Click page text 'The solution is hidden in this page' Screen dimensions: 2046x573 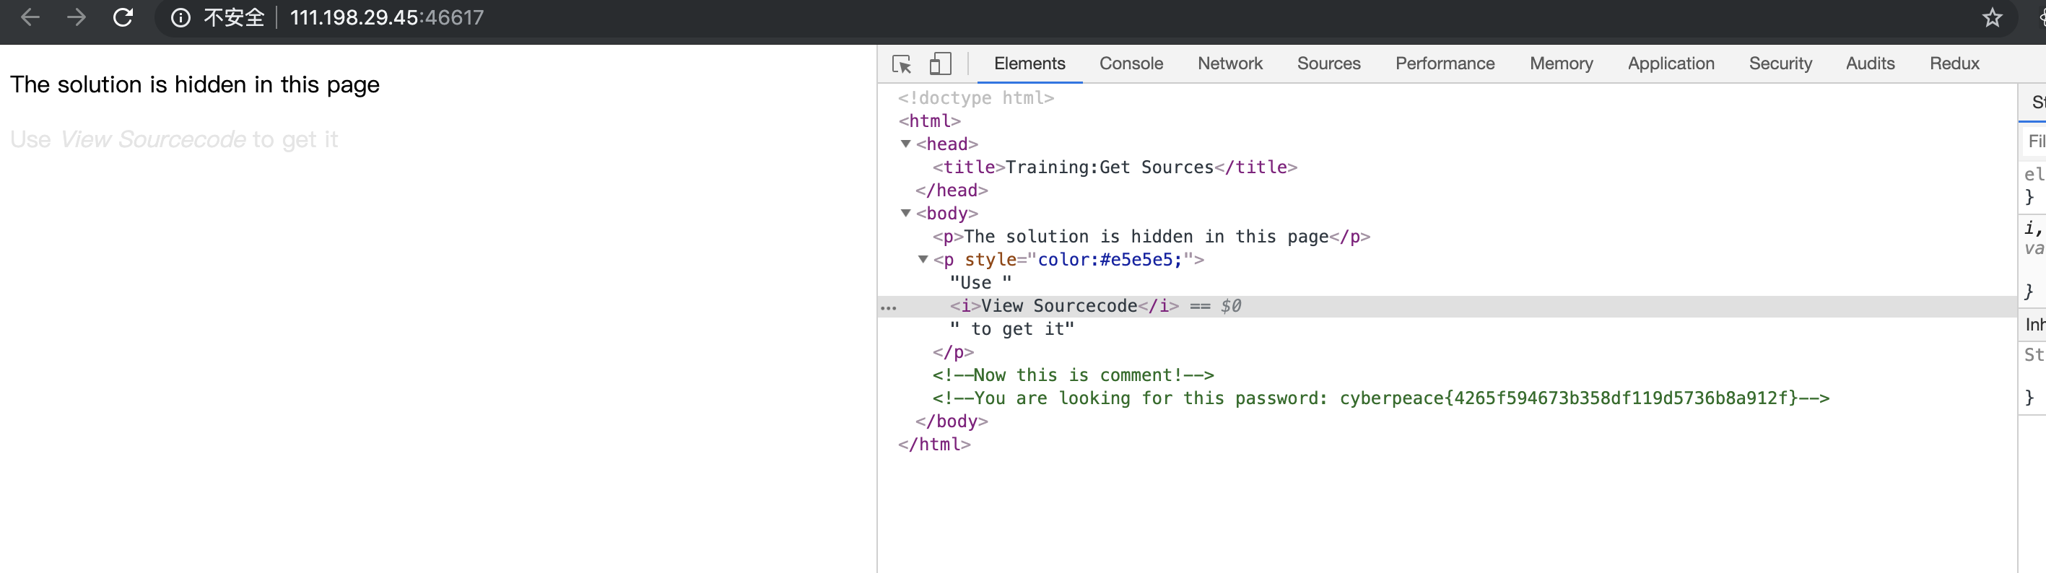[195, 85]
